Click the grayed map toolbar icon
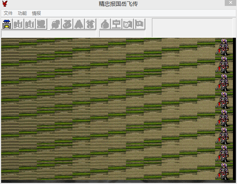This screenshot has height=184, width=237. [x=128, y=24]
